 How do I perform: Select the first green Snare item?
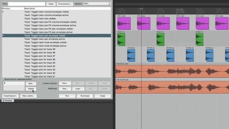pos(121,39)
